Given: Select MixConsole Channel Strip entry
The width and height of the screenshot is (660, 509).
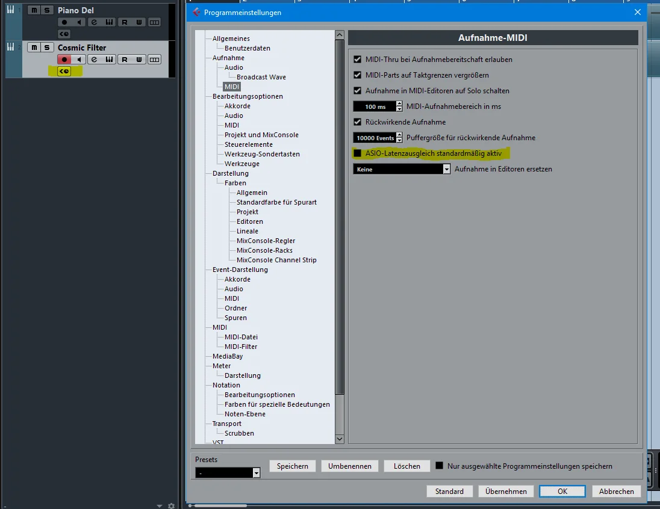Looking at the screenshot, I should tap(276, 260).
